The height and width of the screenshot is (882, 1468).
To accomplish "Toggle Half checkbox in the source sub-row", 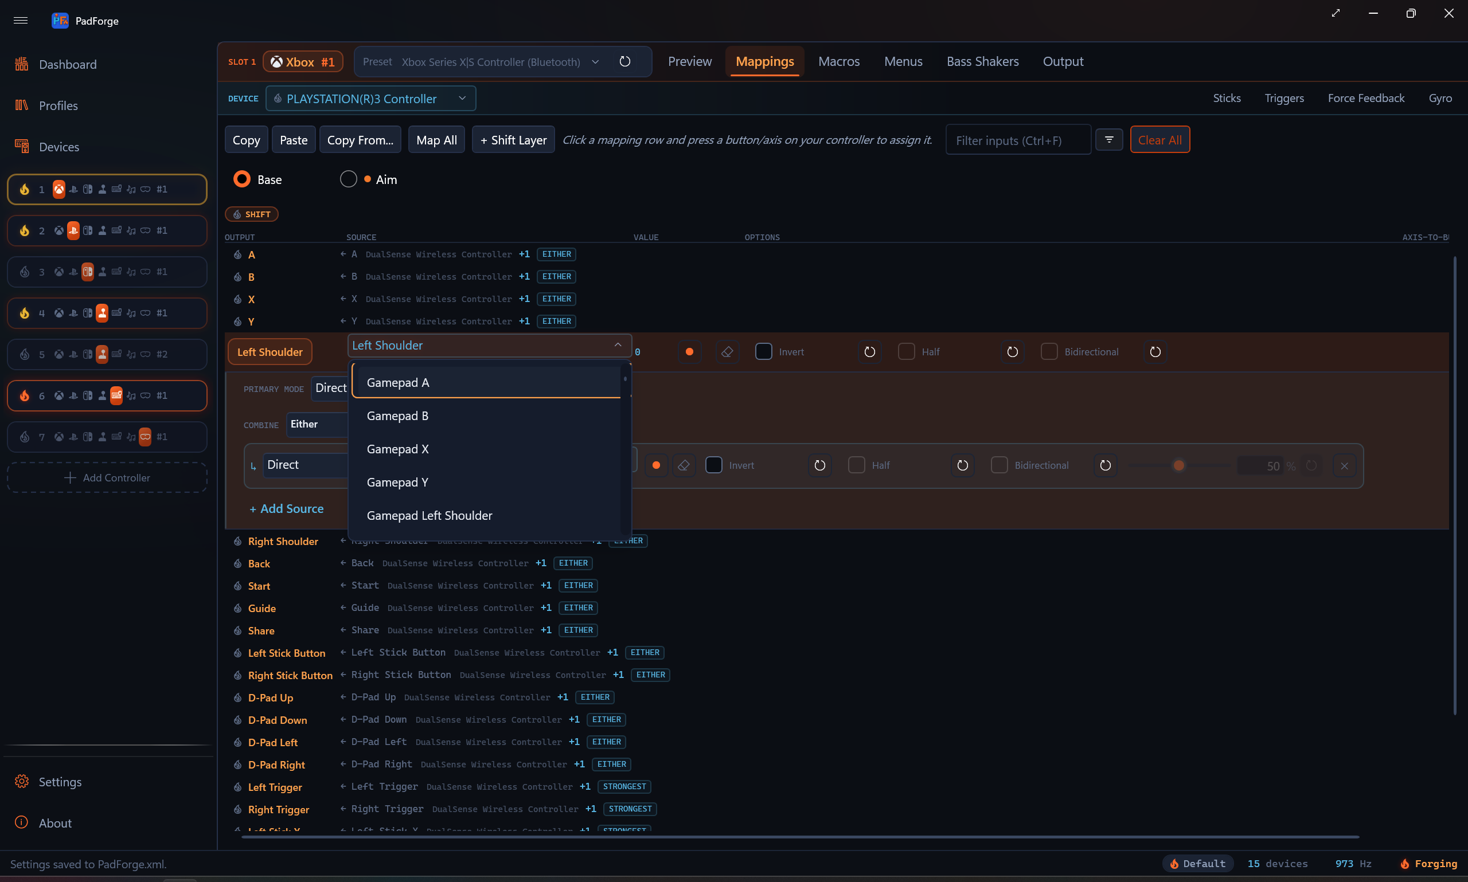I will (856, 465).
